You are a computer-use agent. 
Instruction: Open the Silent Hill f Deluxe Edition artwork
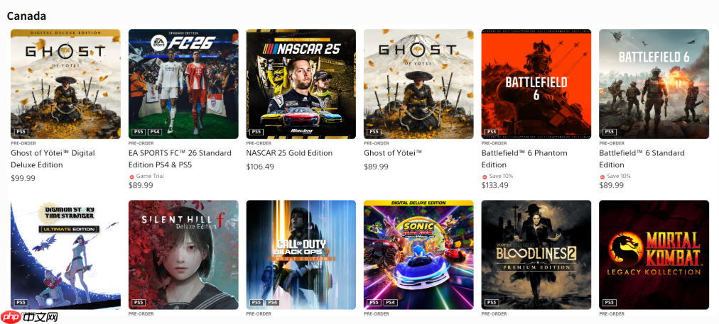pos(183,255)
